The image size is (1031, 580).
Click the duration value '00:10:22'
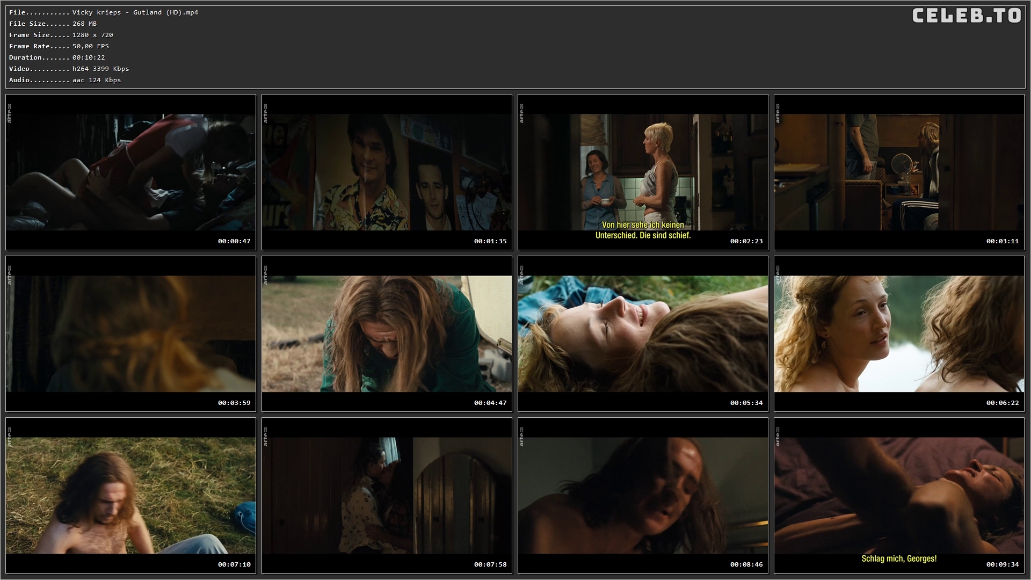(89, 57)
